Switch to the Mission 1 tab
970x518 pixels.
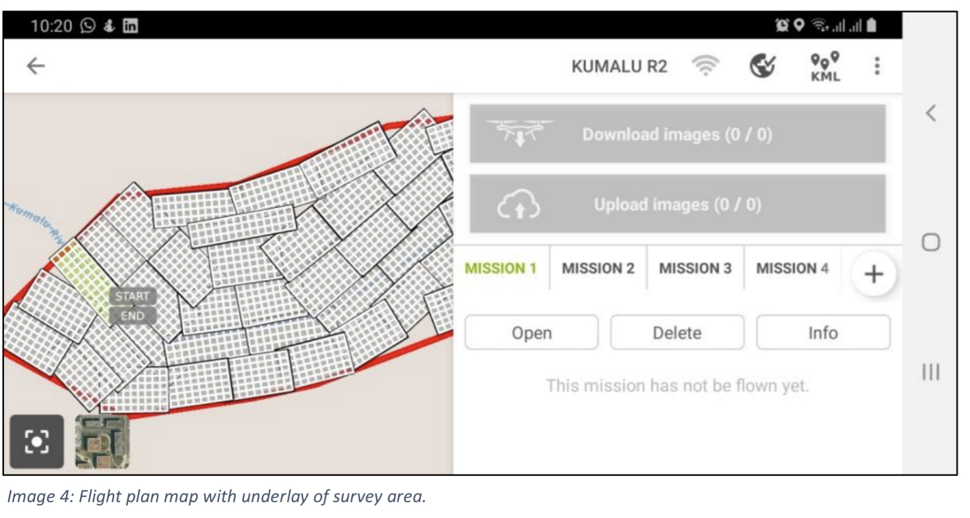pos(501,268)
